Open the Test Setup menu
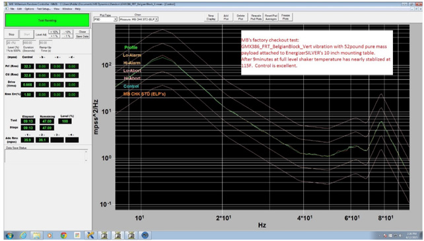The image size is (424, 241). [44, 9]
